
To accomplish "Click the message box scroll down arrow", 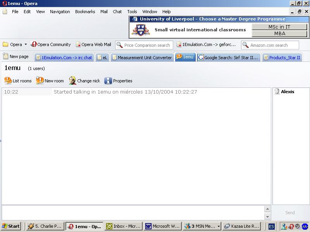I will point(267,217).
